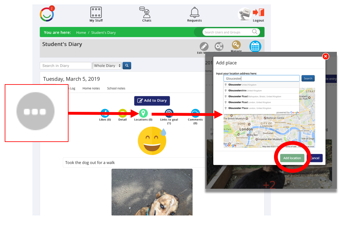
Task: Click the Add to Diary button
Action: 152,101
